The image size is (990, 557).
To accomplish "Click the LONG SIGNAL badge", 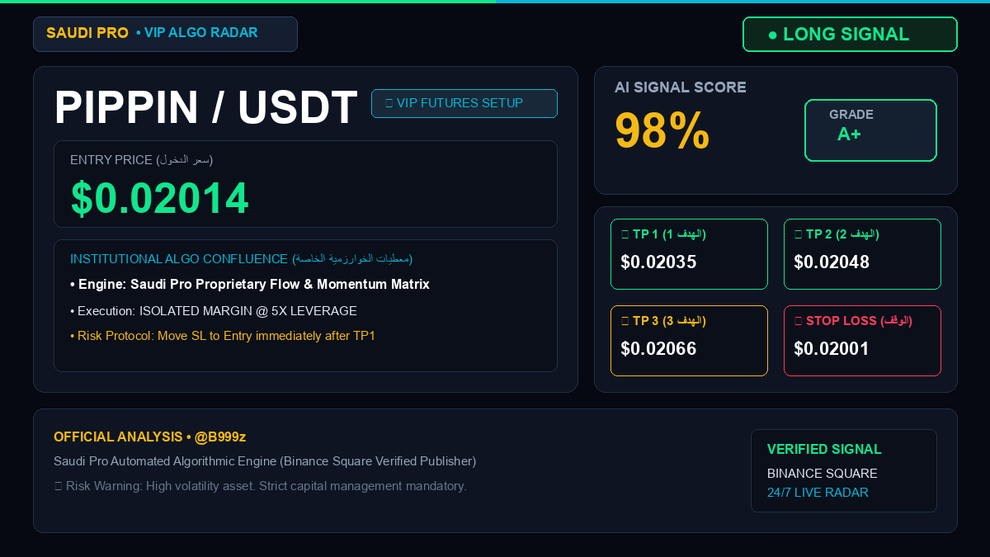I will (x=850, y=35).
